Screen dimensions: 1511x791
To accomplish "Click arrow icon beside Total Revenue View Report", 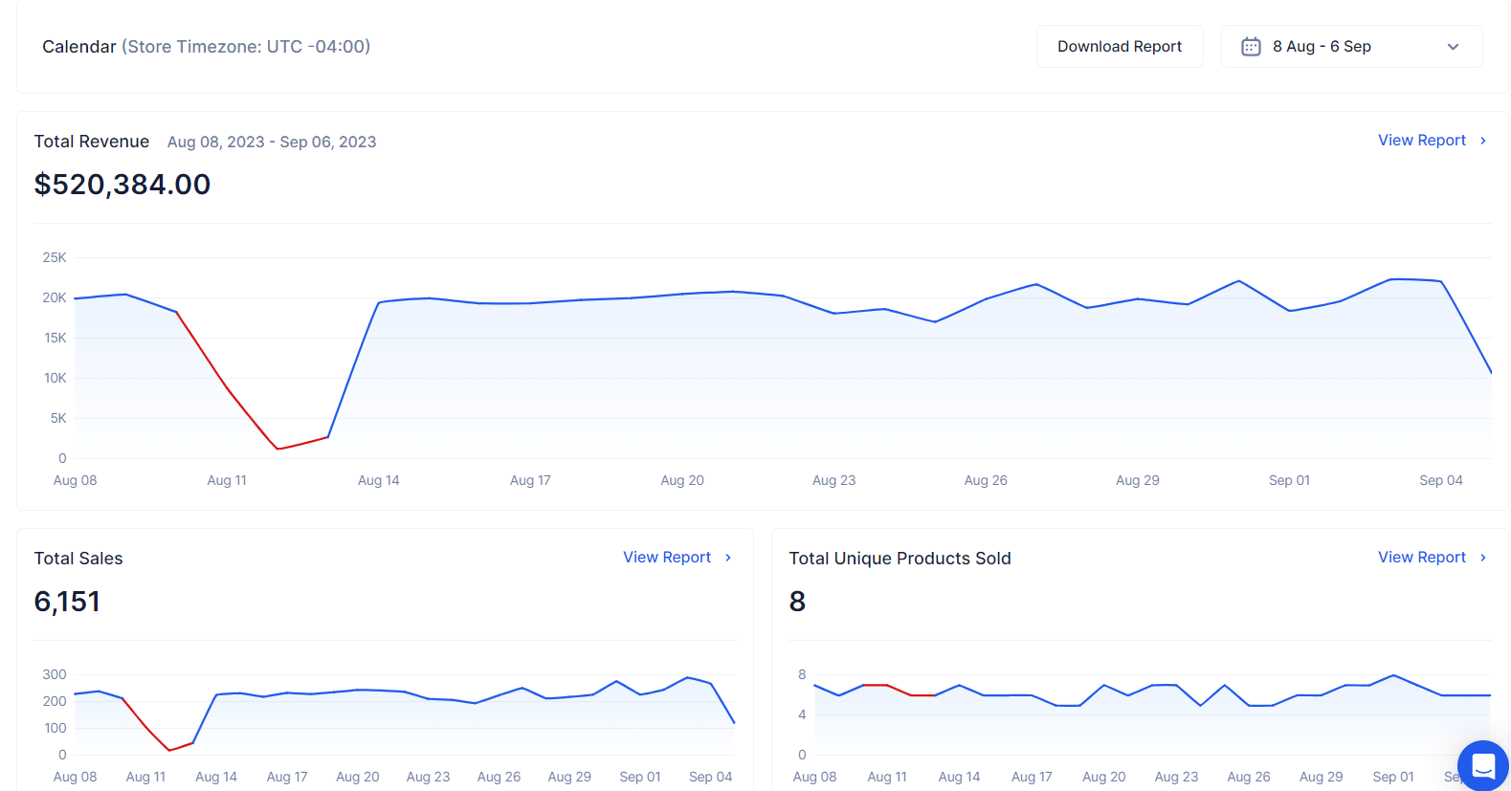I will tap(1482, 141).
